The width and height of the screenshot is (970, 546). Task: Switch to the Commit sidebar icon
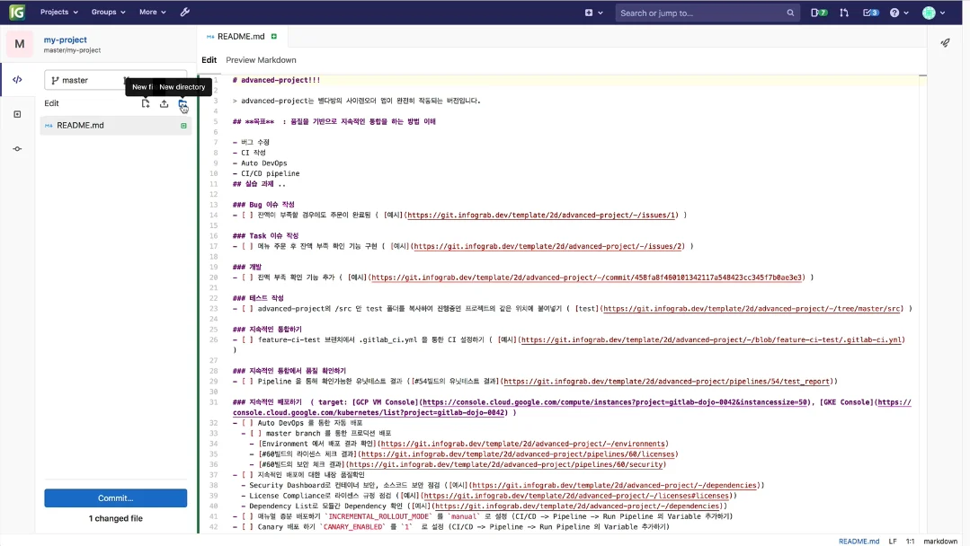17,149
